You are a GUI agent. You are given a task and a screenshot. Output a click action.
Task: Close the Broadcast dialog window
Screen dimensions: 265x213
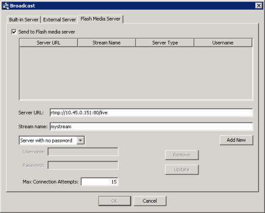258,5
